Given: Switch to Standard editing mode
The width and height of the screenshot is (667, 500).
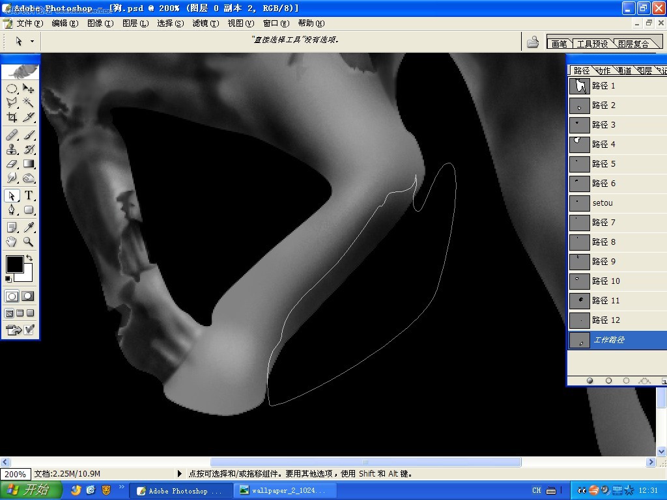Looking at the screenshot, I should click(12, 296).
